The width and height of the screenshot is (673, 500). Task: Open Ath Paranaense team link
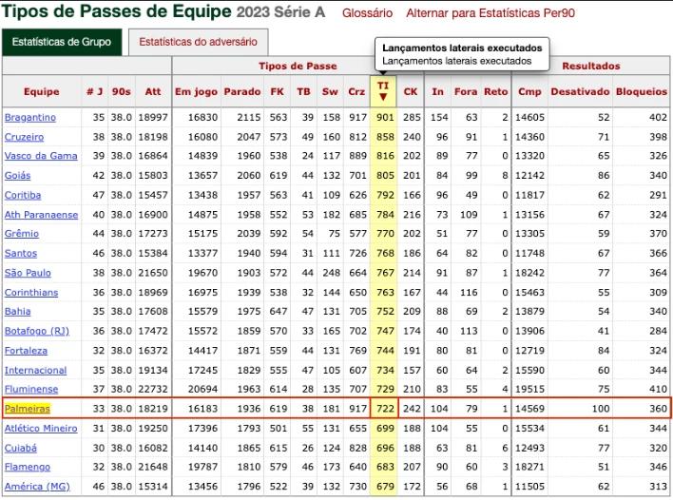(41, 215)
